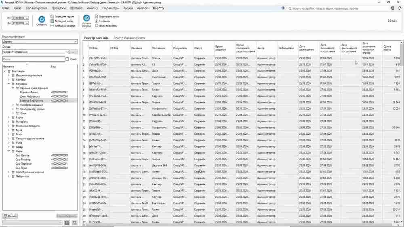Viewport: 404px width, 227px height.
Task: Click the Фильтр button
Action: point(11,216)
